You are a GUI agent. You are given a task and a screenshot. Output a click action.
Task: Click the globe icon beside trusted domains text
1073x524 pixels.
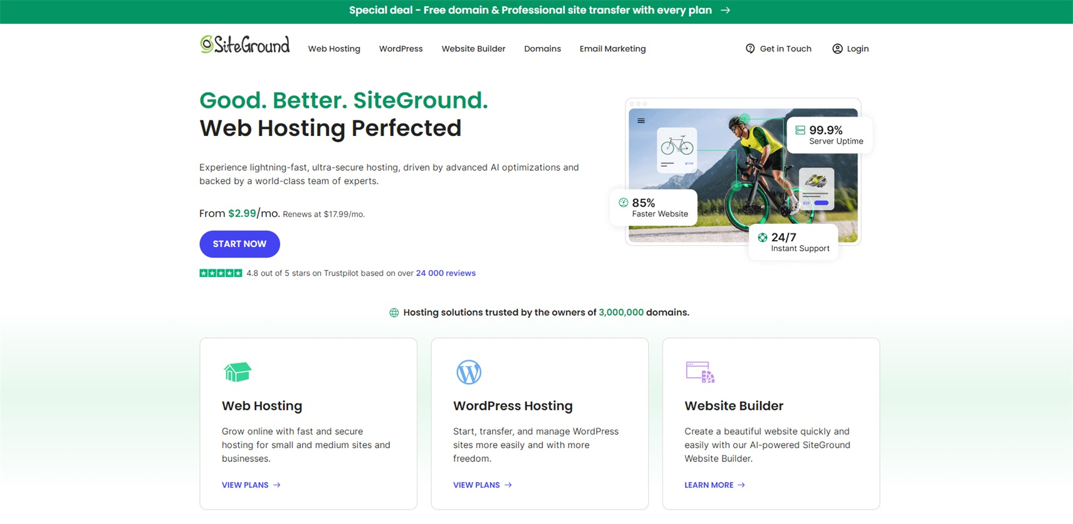pos(394,313)
